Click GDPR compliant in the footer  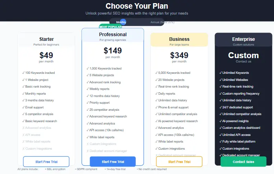tap(85, 169)
